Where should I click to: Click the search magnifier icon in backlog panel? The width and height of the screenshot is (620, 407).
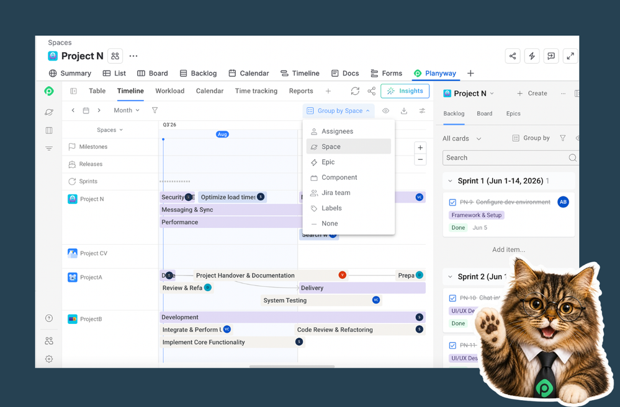(572, 158)
